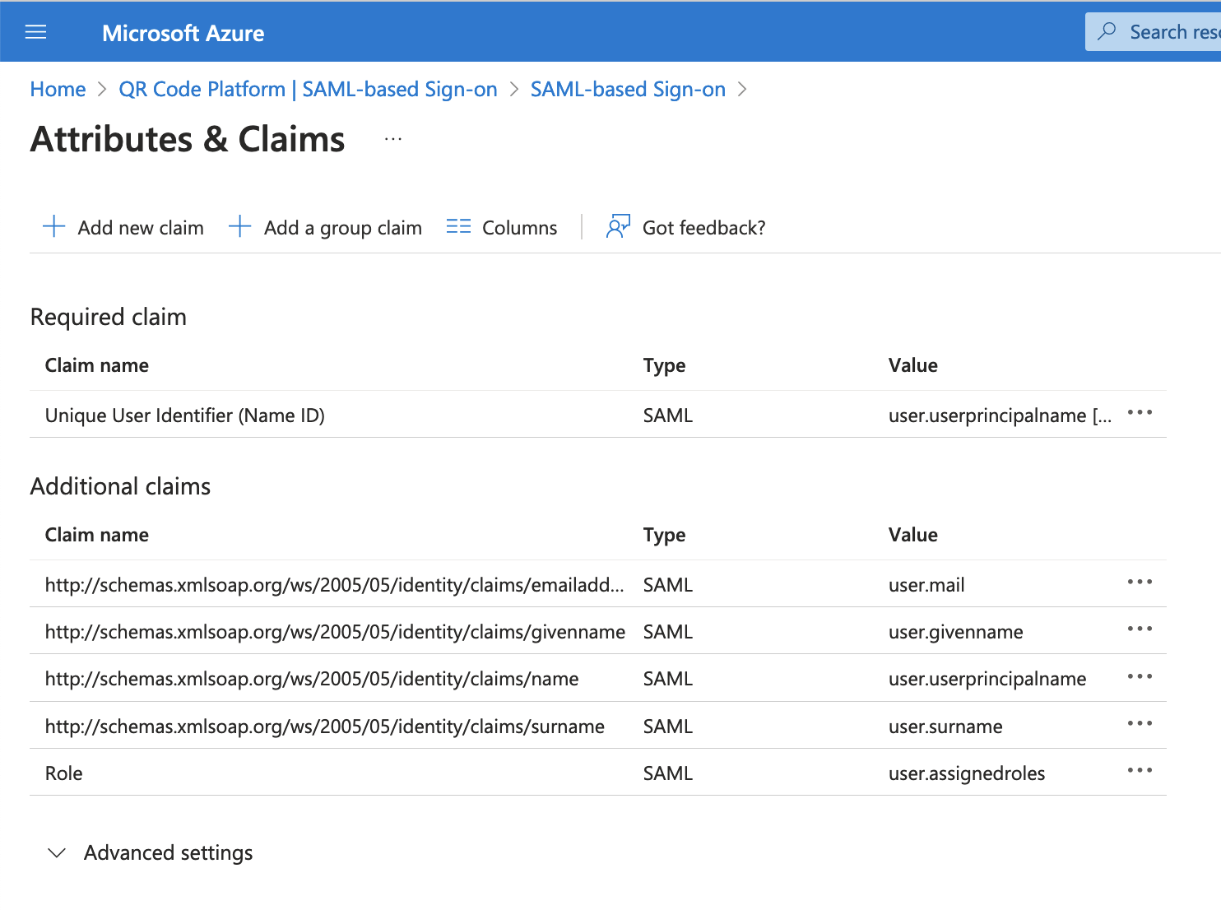Click the plus icon for Add a group claim

(x=239, y=226)
